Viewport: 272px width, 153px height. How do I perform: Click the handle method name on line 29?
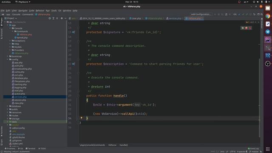[119, 96]
